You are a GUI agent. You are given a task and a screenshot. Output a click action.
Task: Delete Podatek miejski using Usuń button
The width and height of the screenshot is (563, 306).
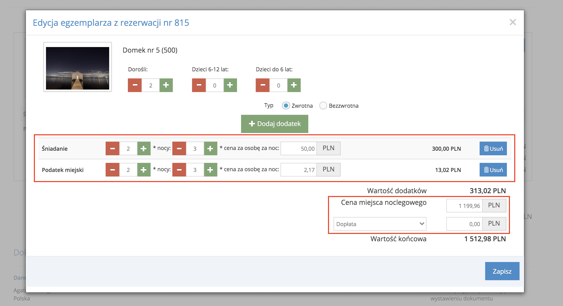(x=493, y=170)
